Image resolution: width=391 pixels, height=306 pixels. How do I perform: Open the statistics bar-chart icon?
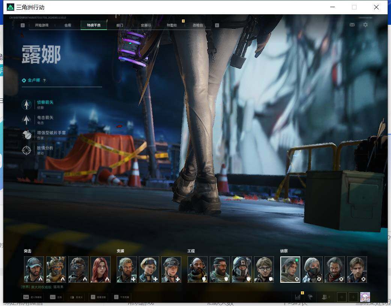point(298,297)
